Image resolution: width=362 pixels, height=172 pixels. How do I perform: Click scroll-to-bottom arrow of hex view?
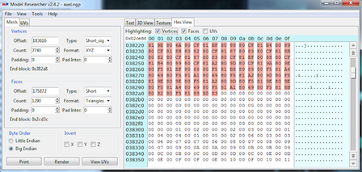click(353, 164)
